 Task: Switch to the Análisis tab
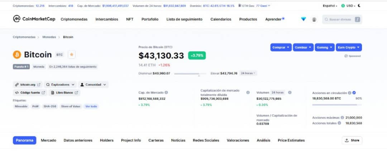(x=263, y=140)
